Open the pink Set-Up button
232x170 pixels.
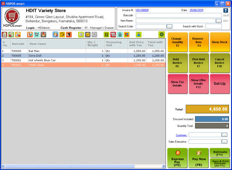220,84
